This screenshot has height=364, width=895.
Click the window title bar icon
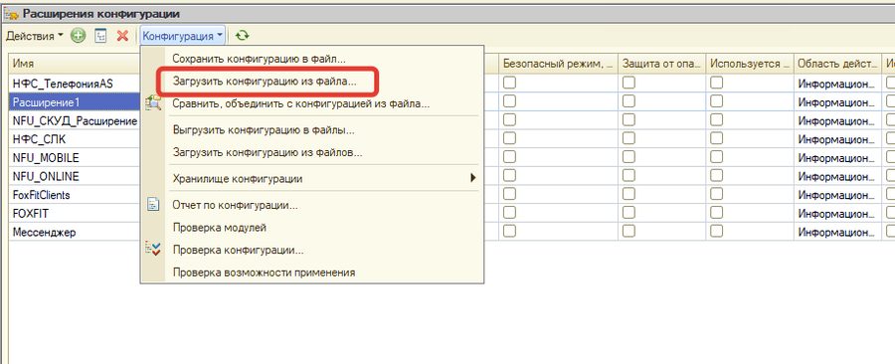click(11, 13)
